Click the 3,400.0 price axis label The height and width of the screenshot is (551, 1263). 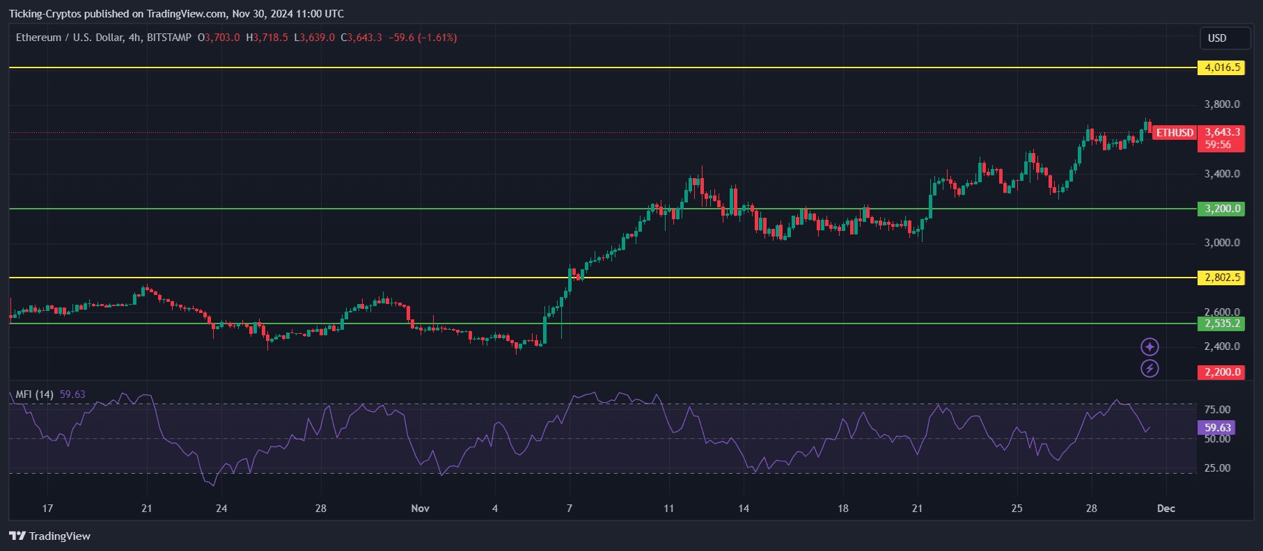pos(1222,174)
